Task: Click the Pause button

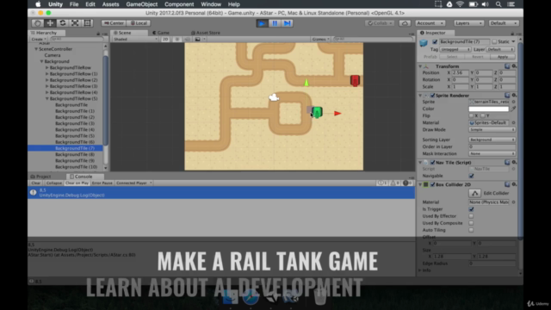Action: click(x=275, y=23)
